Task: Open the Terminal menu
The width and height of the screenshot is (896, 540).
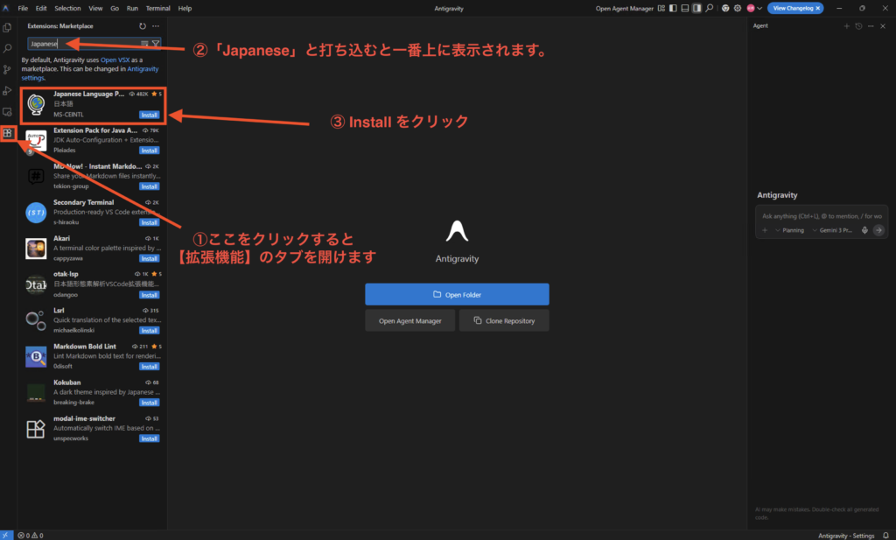Action: tap(157, 8)
